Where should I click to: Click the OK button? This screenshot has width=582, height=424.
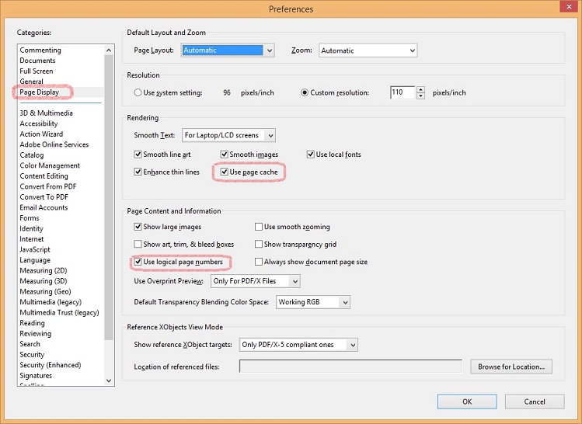(466, 401)
